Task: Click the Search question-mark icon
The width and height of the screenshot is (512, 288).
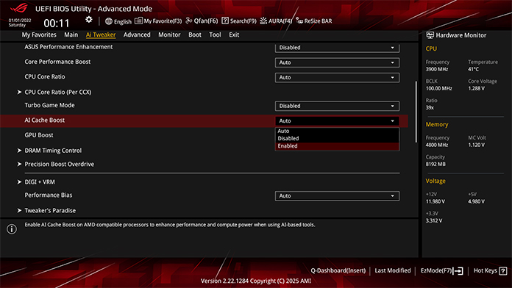Action: (x=225, y=21)
